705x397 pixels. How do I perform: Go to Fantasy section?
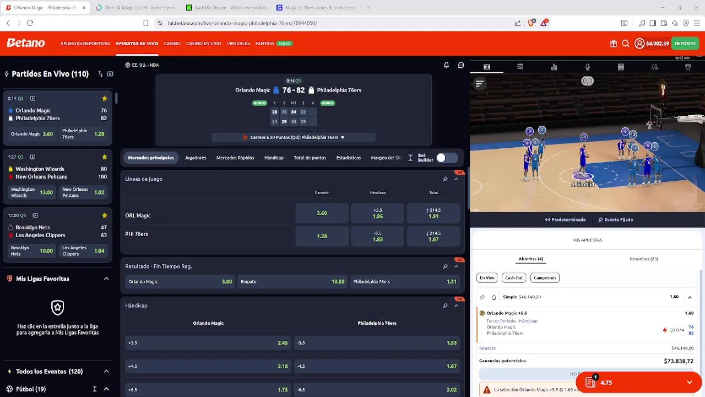point(265,44)
